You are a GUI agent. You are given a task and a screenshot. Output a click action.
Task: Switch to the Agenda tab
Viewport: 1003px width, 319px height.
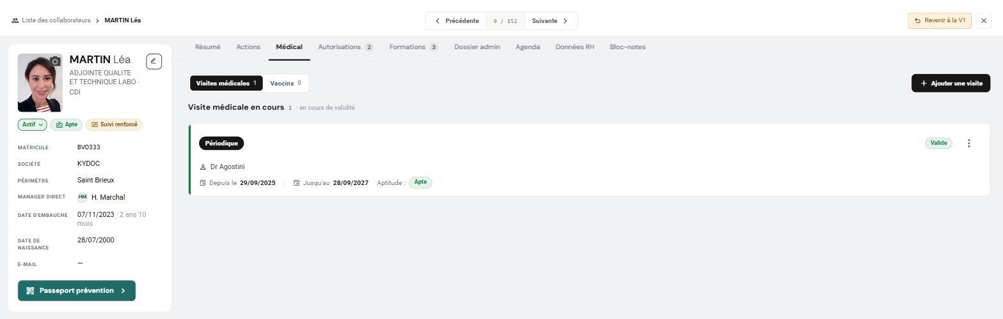528,47
